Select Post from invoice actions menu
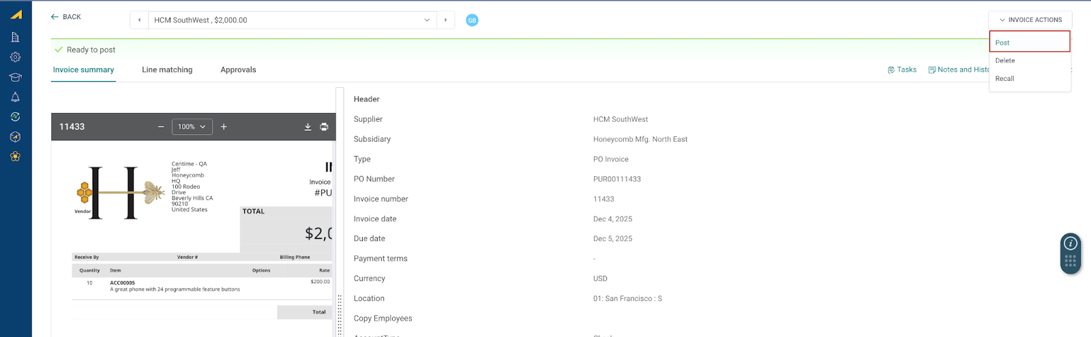This screenshot has width=1091, height=337. [1029, 42]
